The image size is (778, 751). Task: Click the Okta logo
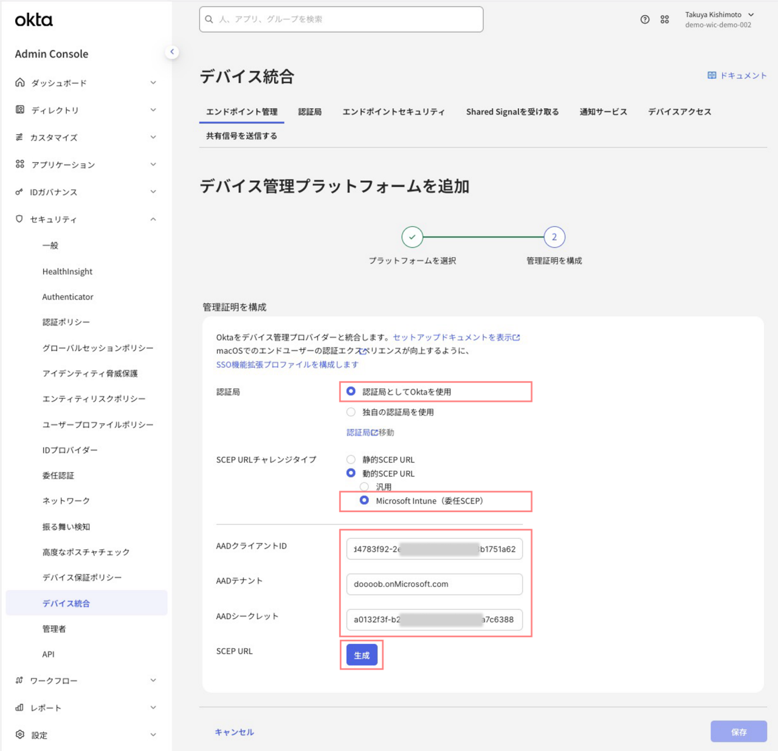point(34,20)
